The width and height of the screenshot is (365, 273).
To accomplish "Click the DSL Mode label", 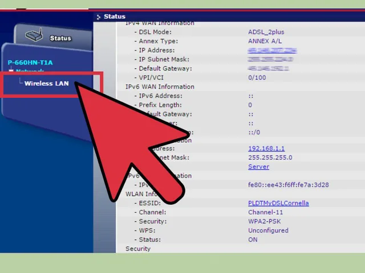I will point(155,32).
